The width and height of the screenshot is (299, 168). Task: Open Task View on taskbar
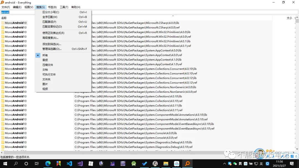[x=37, y=164]
